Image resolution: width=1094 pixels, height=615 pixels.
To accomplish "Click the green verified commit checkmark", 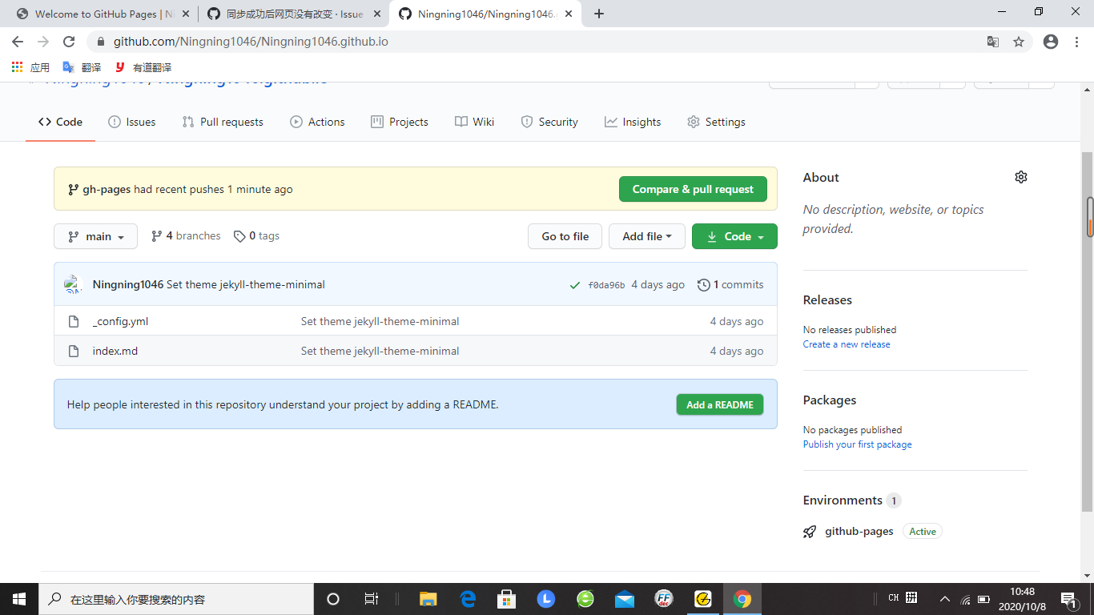I will pyautogui.click(x=574, y=284).
